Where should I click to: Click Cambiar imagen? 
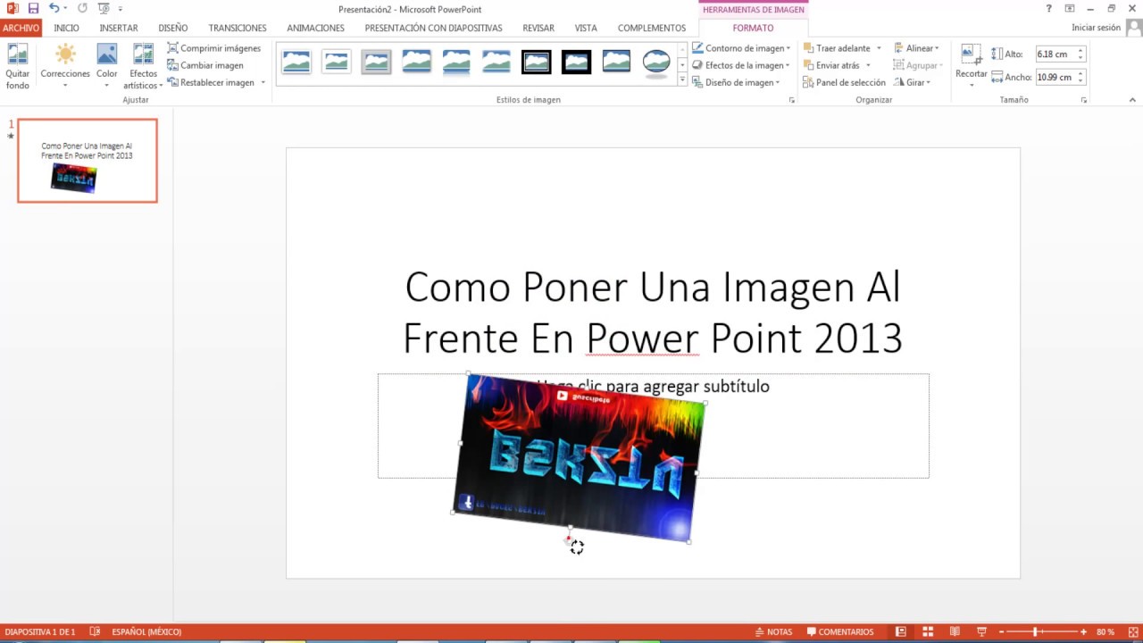(x=205, y=65)
